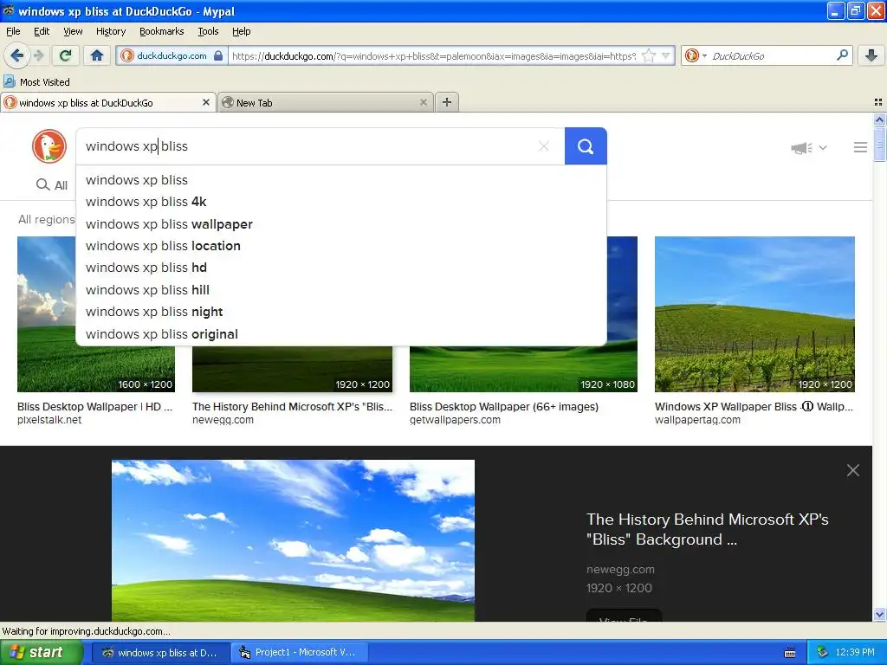Choose suggestion windows xp bliss hd
Viewport: 887px width, 665px height.
pyautogui.click(x=341, y=268)
